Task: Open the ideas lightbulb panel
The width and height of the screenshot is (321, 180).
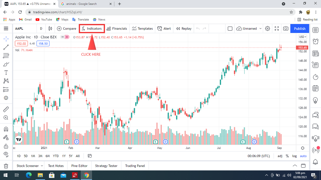Action: [315, 100]
